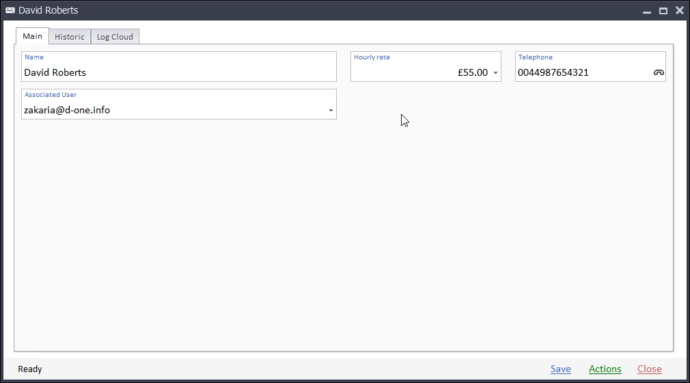Click the Telephone number input field

581,72
